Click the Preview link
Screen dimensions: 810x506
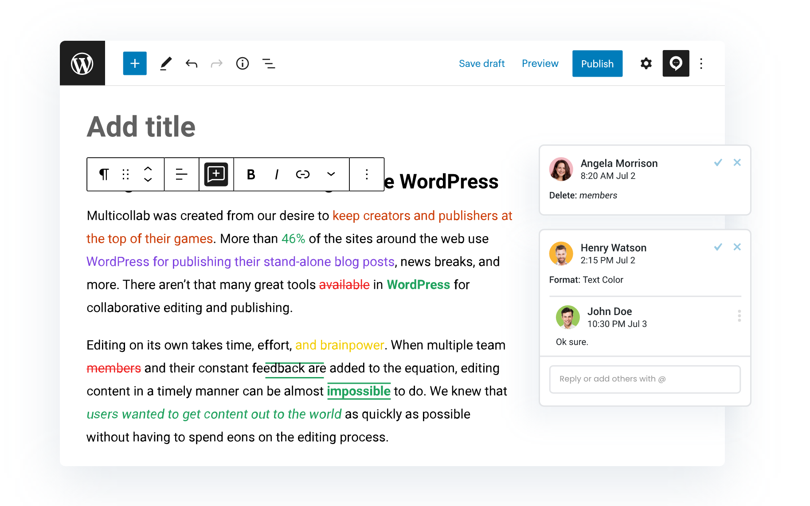coord(540,63)
